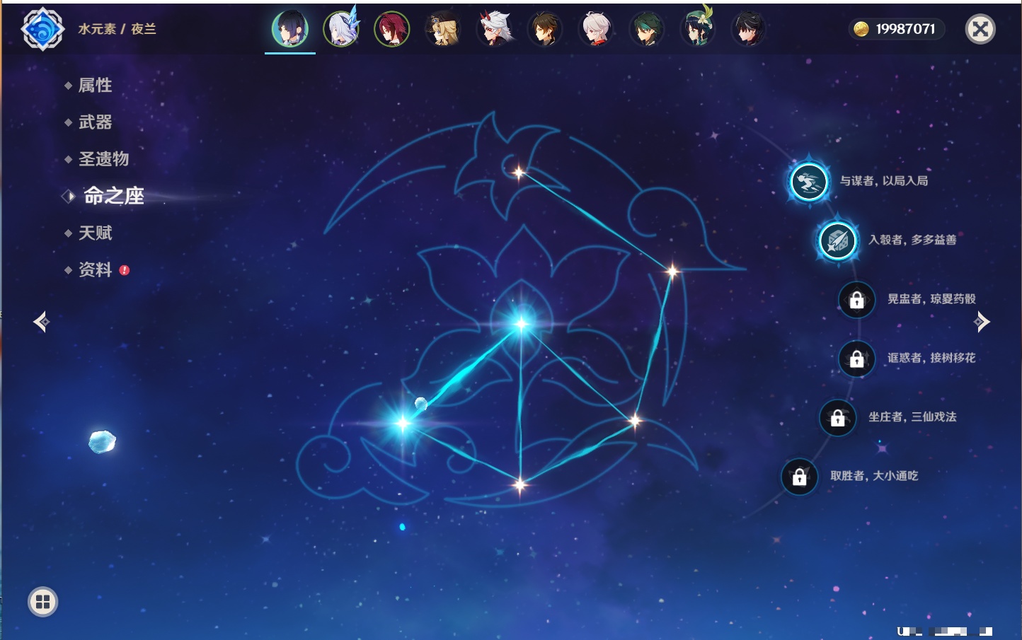
Task: Go to the next character with the right arrow
Action: tap(982, 322)
